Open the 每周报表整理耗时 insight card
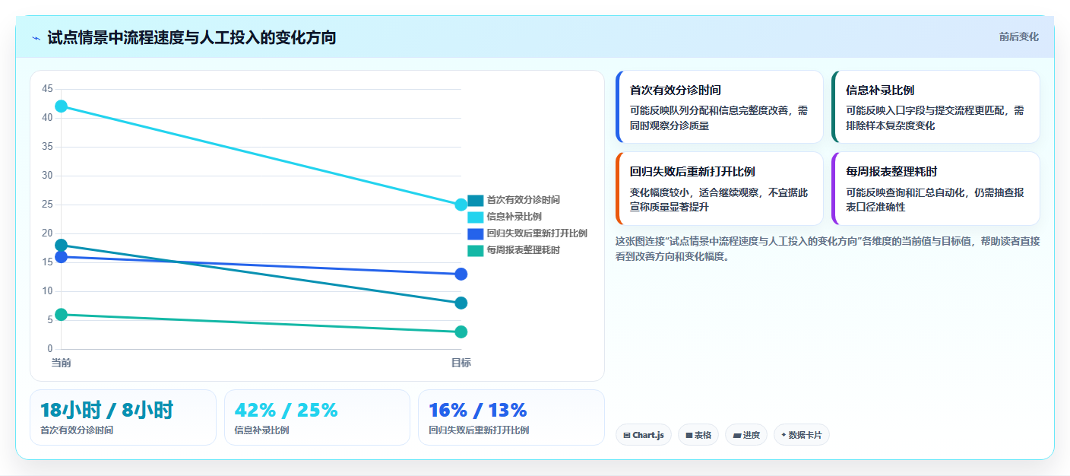This screenshot has height=476, width=1070. (935, 189)
